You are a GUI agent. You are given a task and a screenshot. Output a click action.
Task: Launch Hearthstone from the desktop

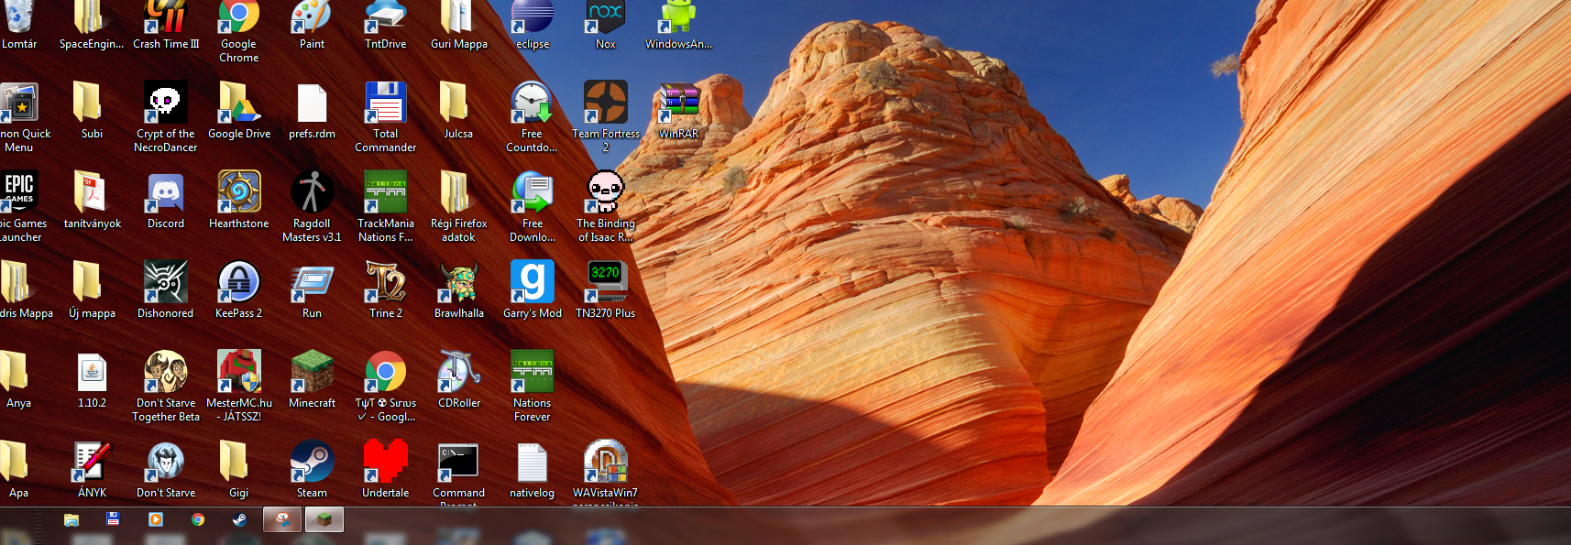[239, 193]
